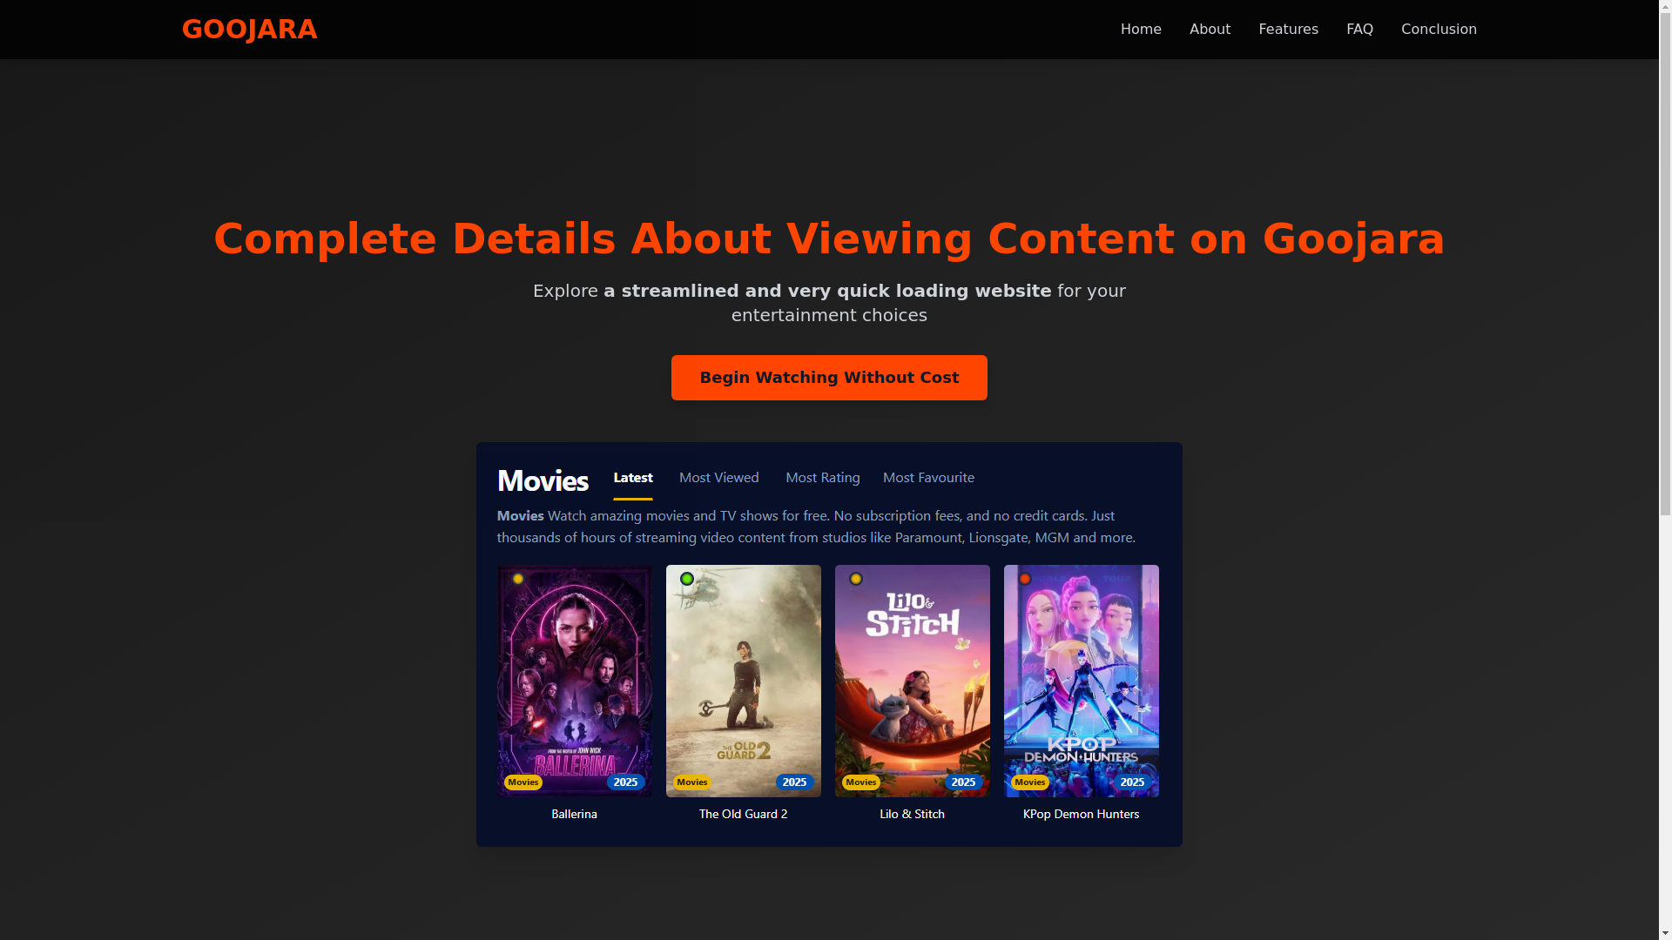Click the yellow status dot on Lilo & Stitch
The height and width of the screenshot is (940, 1672).
(856, 579)
